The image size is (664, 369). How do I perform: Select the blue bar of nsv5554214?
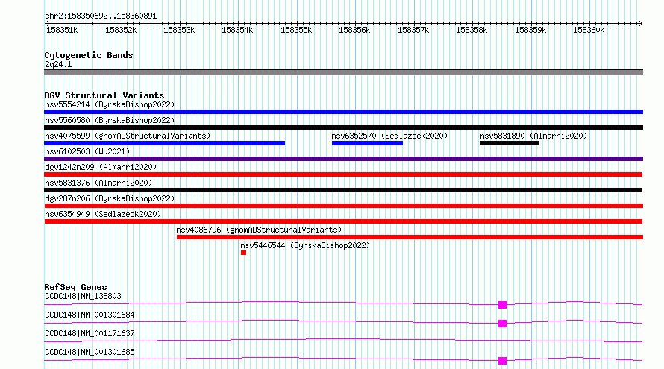pos(343,112)
